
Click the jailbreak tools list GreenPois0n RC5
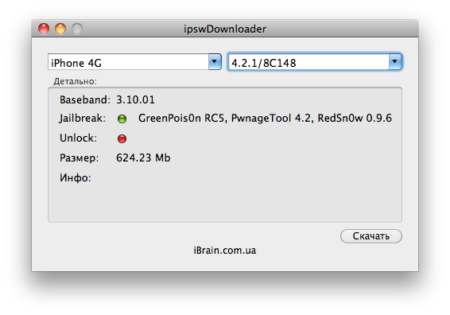pos(265,119)
